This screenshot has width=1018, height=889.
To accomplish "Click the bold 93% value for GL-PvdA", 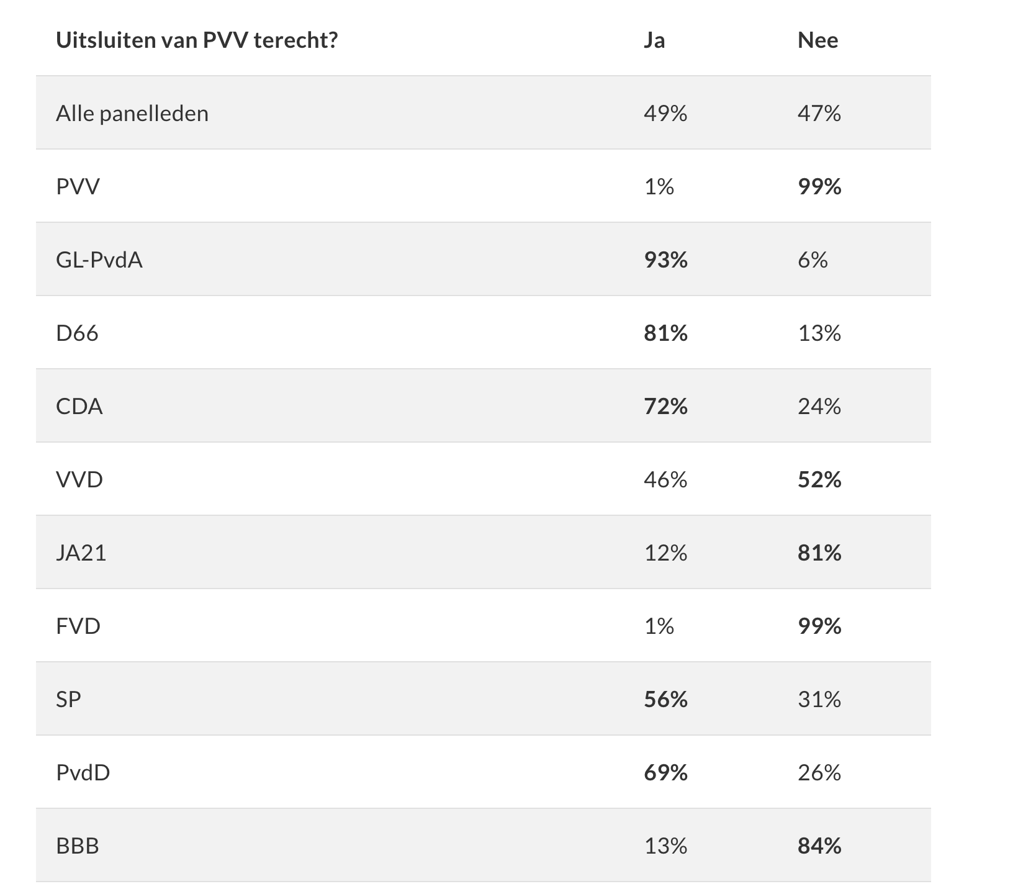I will [x=665, y=260].
